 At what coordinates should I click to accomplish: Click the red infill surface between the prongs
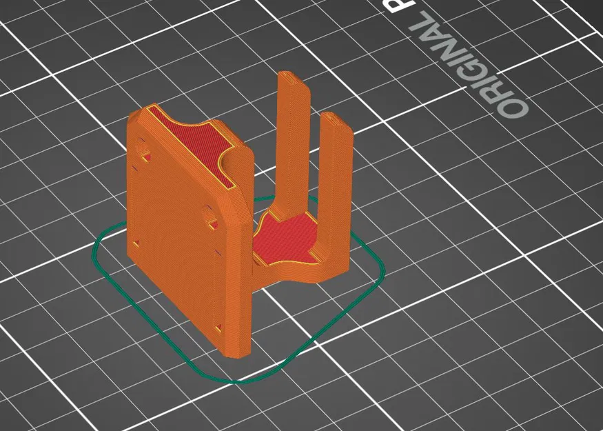tap(287, 241)
